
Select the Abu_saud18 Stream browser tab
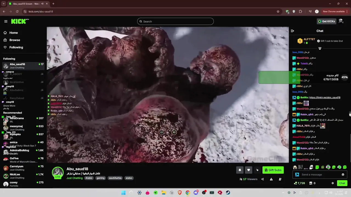[28, 4]
